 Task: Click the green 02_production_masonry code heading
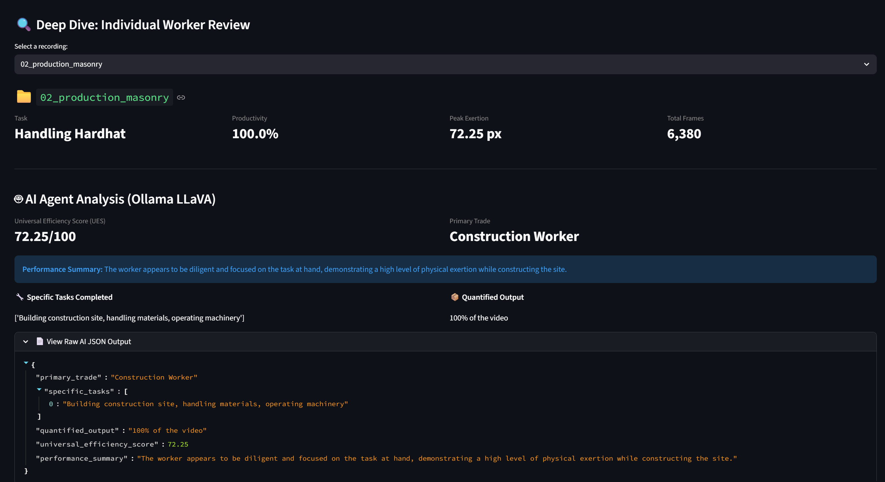coord(104,98)
